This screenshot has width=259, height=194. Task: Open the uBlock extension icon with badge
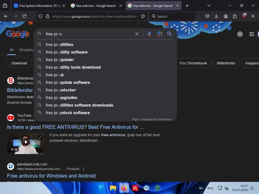[244, 15]
